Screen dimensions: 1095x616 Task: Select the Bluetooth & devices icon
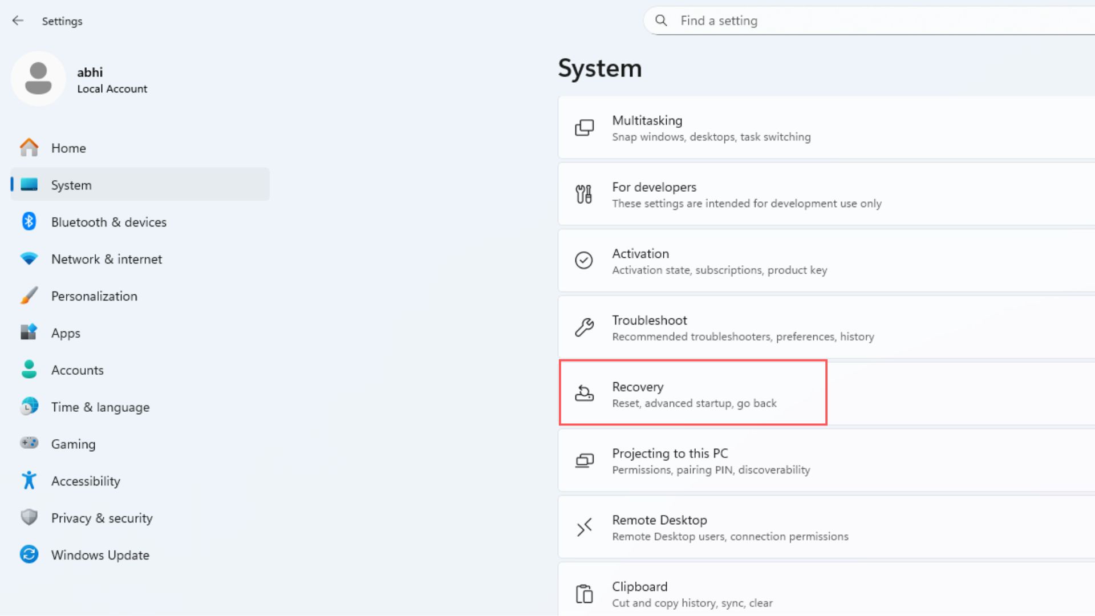point(29,221)
